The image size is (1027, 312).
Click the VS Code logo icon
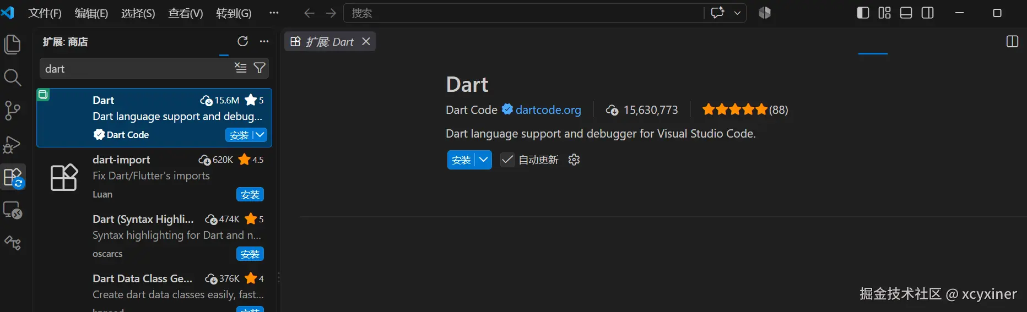[8, 12]
